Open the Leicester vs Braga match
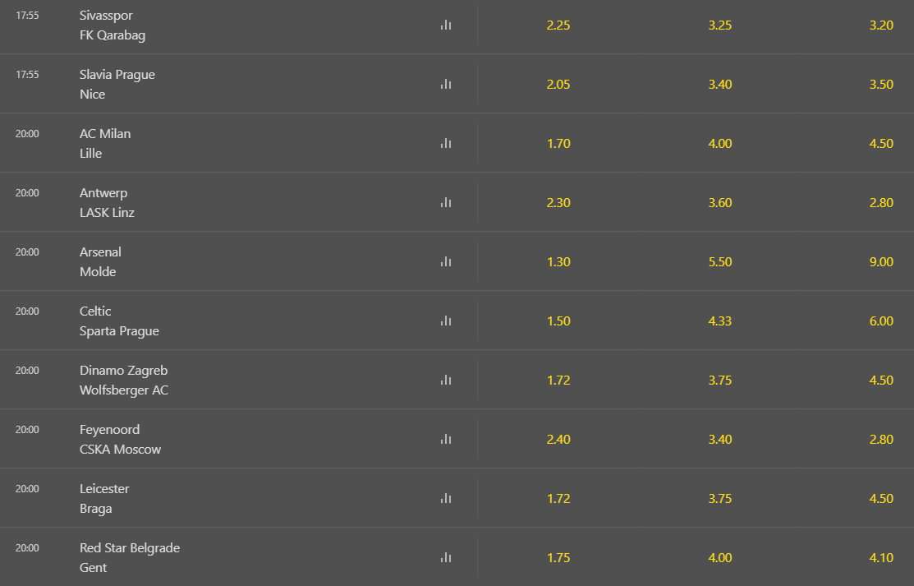Screen dimensions: 914x586 tap(104, 499)
